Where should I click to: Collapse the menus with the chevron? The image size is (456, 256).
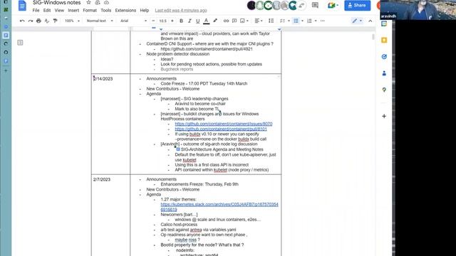tap(370, 21)
